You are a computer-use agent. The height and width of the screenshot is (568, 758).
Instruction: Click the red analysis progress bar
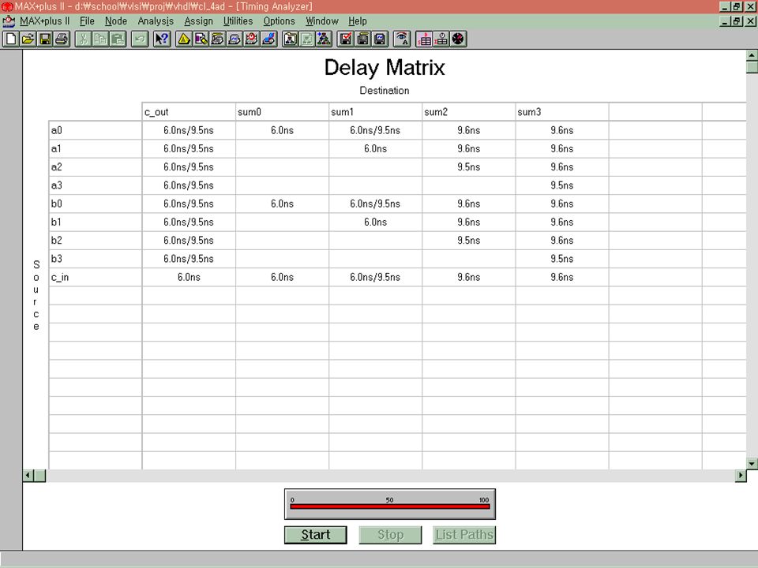[x=389, y=506]
